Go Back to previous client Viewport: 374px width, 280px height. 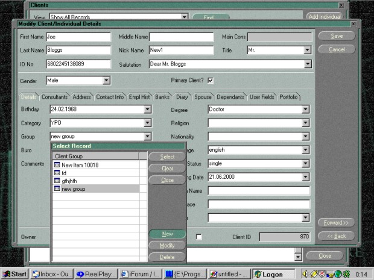click(337, 236)
